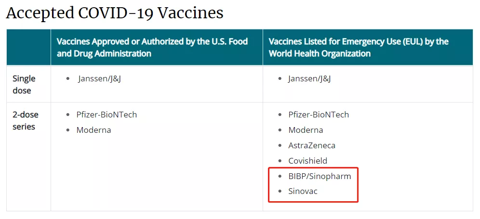The width and height of the screenshot is (480, 219).
Task: Select the AstraZeneca list entry
Action: [312, 145]
